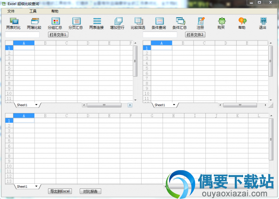Click the 分页汇总 toolbar icon
Screen dimensions: 279x199
coord(76,23)
